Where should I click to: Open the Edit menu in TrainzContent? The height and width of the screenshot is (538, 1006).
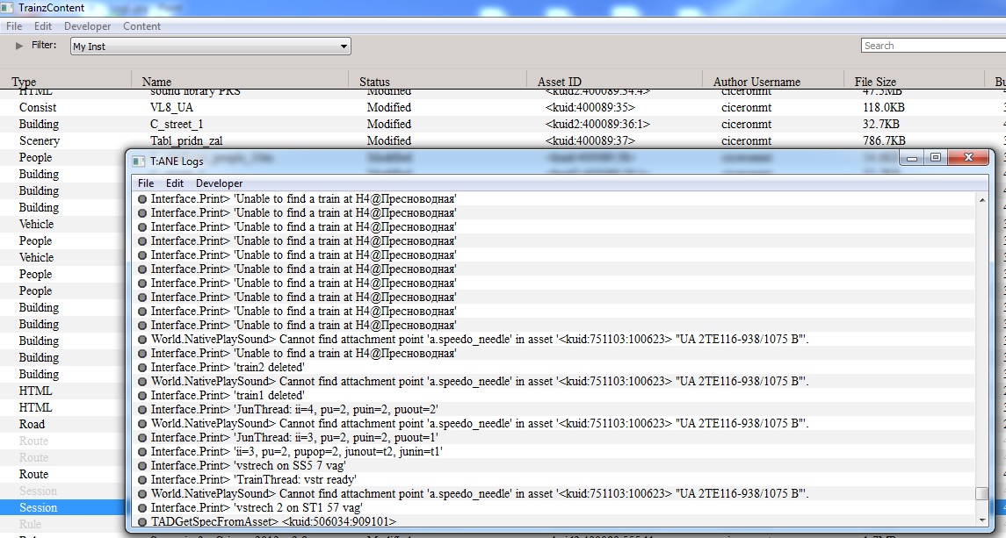tap(43, 26)
